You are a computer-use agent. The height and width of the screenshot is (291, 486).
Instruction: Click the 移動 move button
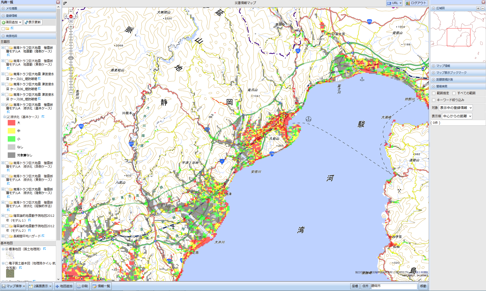[423, 286]
